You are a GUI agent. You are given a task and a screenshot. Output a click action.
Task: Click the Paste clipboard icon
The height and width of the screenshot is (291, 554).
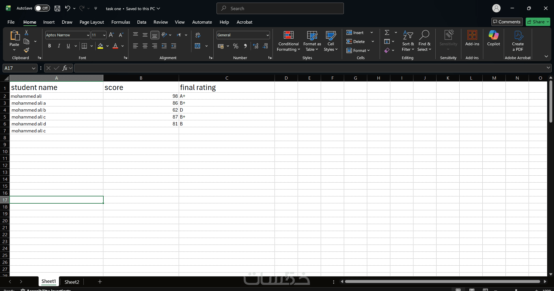[x=14, y=35]
